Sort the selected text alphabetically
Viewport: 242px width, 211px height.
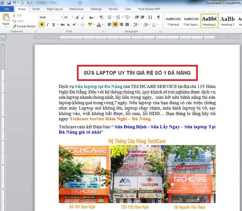coord(150,17)
